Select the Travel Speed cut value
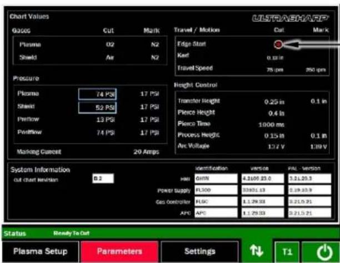This screenshot has height=263, width=340. point(275,70)
